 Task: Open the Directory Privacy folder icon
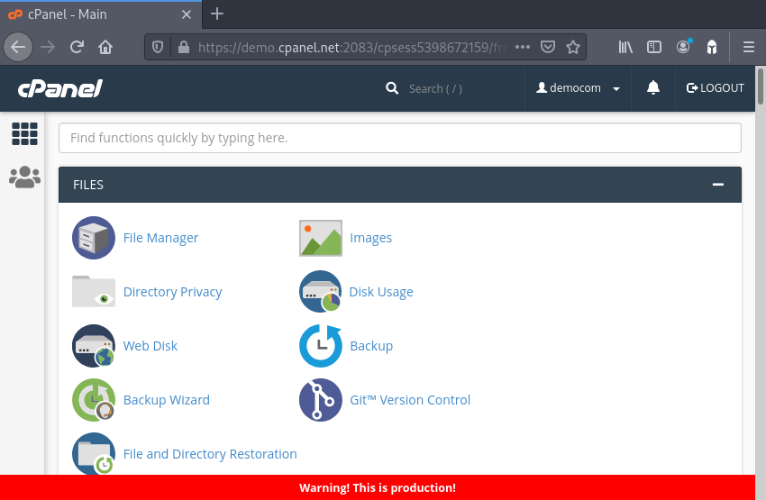coord(94,292)
